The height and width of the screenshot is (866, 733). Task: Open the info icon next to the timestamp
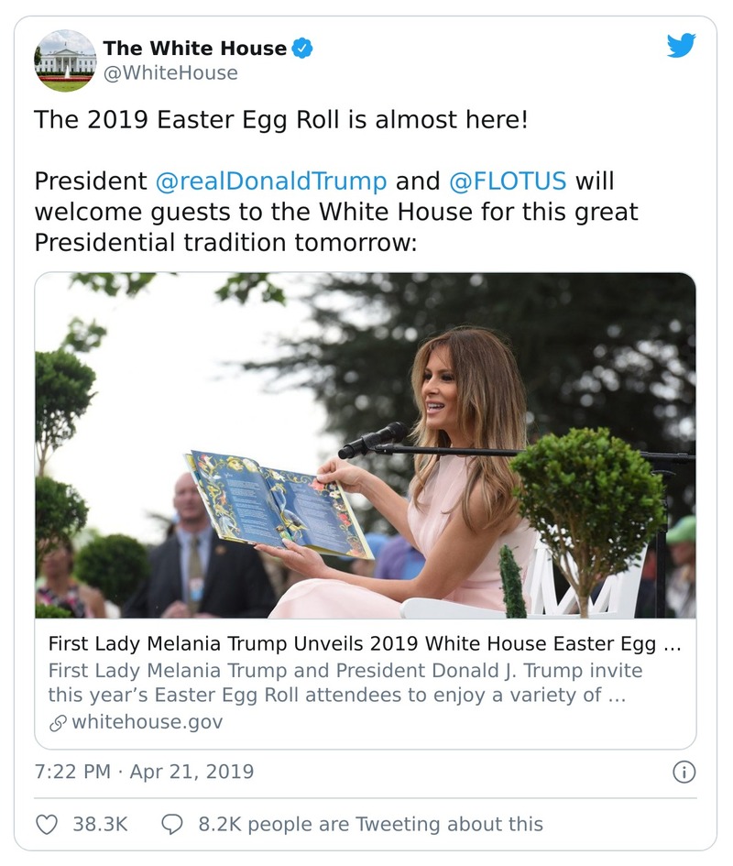(685, 773)
